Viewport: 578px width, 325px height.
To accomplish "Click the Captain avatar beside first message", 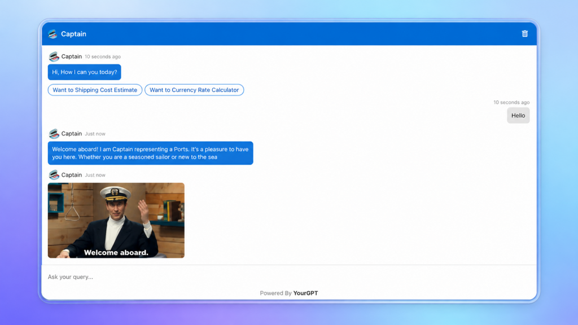I will click(54, 56).
